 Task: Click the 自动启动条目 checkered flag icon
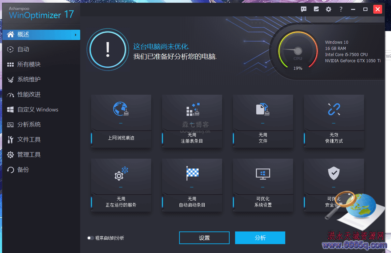click(x=192, y=173)
